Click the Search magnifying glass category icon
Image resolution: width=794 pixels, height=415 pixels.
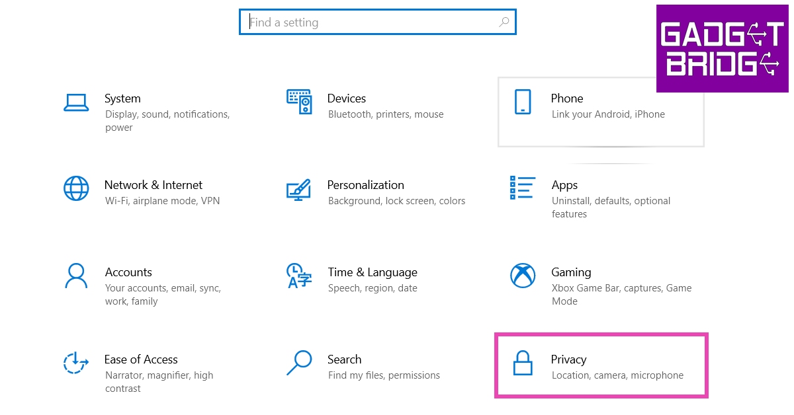(299, 362)
